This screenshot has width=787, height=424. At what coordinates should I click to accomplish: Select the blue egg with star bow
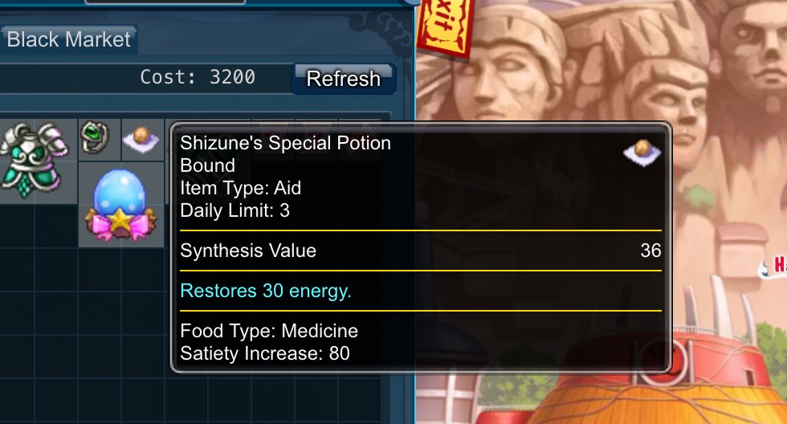pos(120,205)
